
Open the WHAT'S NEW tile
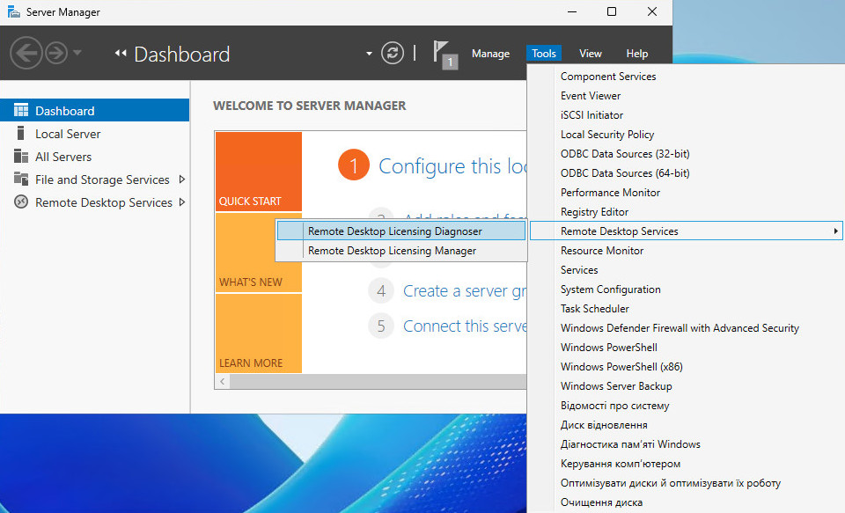click(x=259, y=253)
